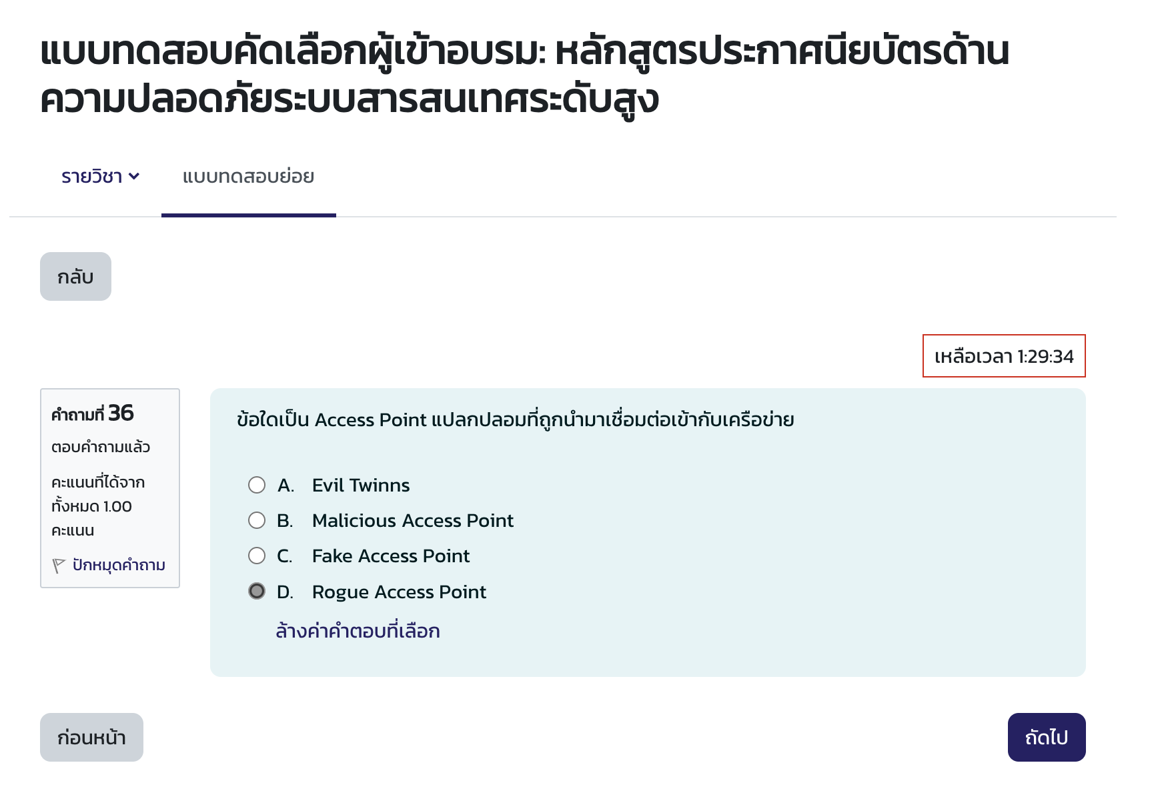Click the tab underline below แบบทดสอบย่อย
Screen dimensions: 1158x807
click(x=248, y=214)
